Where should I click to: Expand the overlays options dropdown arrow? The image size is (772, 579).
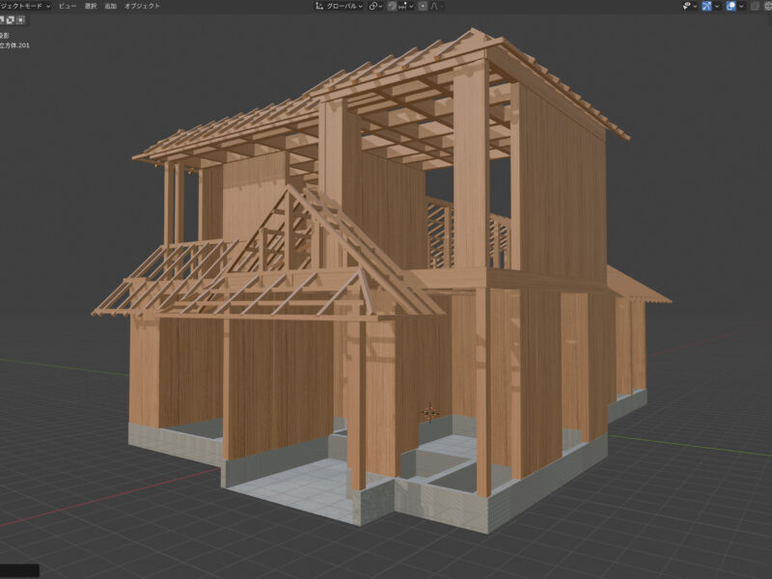pyautogui.click(x=741, y=6)
